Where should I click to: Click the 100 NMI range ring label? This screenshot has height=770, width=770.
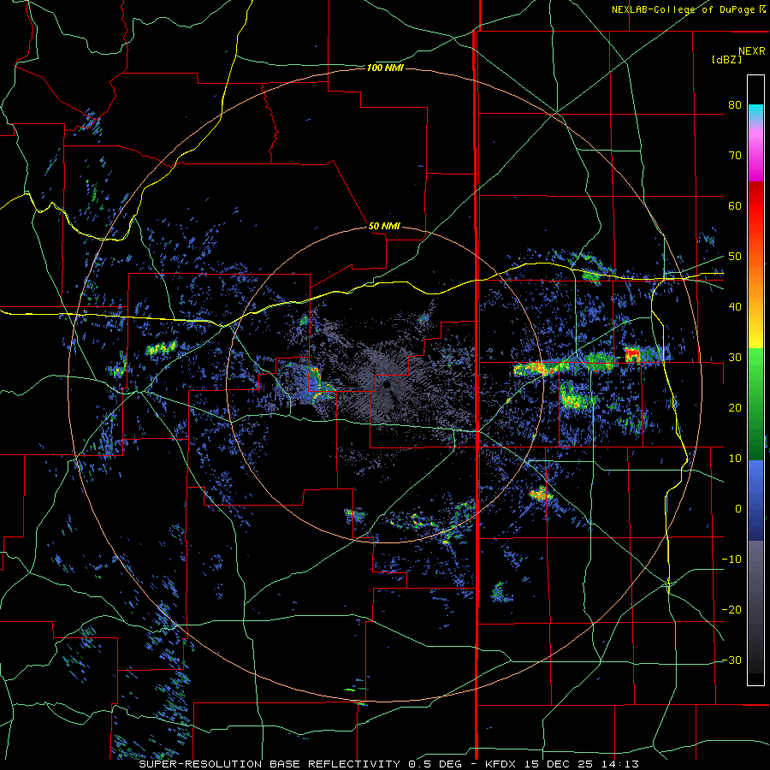pos(385,68)
